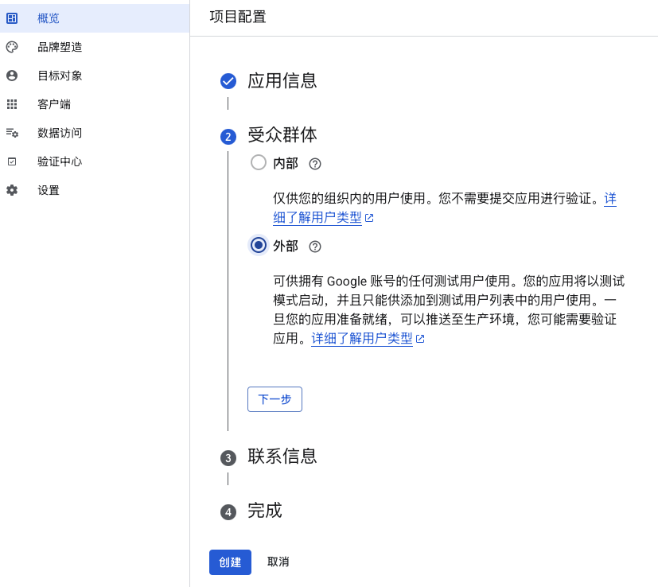The image size is (658, 587).
Task: Click the 创建 button
Action: (230, 562)
